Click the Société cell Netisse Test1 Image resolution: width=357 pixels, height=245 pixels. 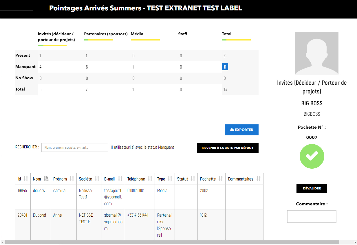point(85,194)
